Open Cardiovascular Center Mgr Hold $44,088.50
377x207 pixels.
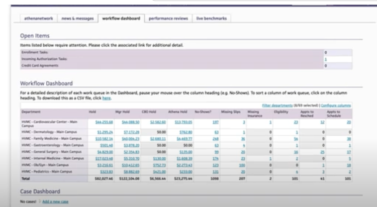[131, 122]
